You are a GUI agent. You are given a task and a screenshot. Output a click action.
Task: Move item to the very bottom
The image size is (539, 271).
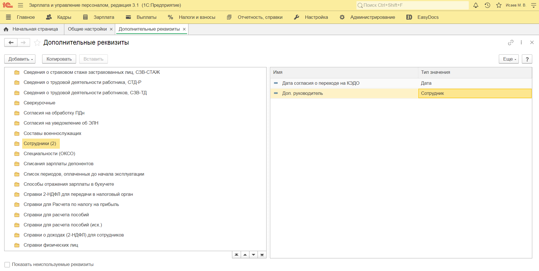point(262,255)
